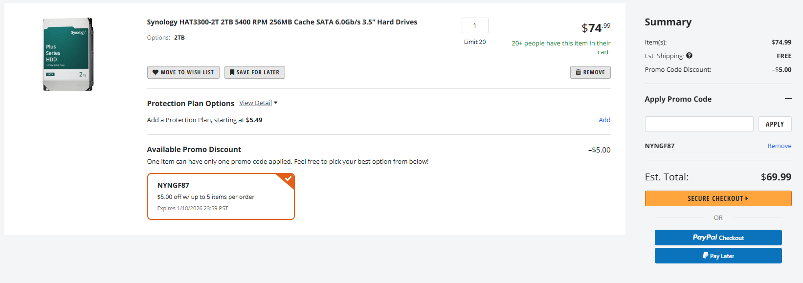Click the trash icon to remove the item
Image resolution: width=803 pixels, height=283 pixels.
(578, 72)
